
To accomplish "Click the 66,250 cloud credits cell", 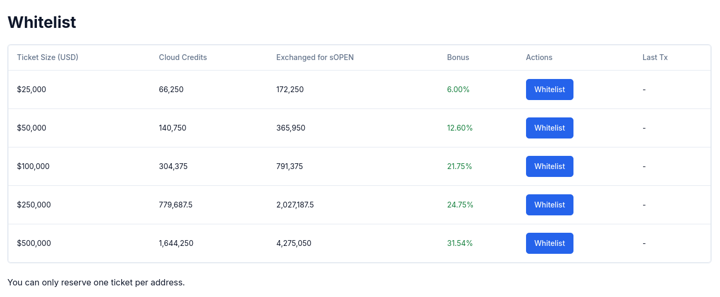I will click(x=171, y=90).
